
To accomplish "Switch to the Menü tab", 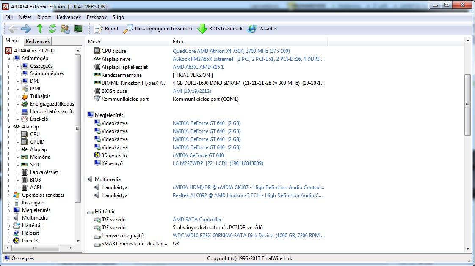I will click(x=12, y=41).
